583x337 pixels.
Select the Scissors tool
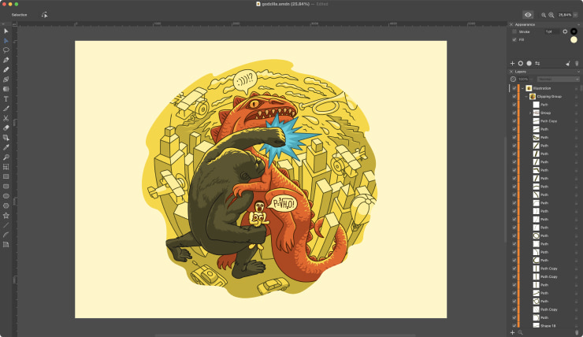[x=6, y=118]
